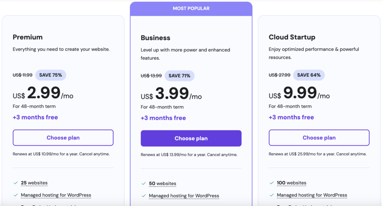
Task: Click the checkmark next to Cloud Startup's Managed hosting
Action: coord(272,195)
